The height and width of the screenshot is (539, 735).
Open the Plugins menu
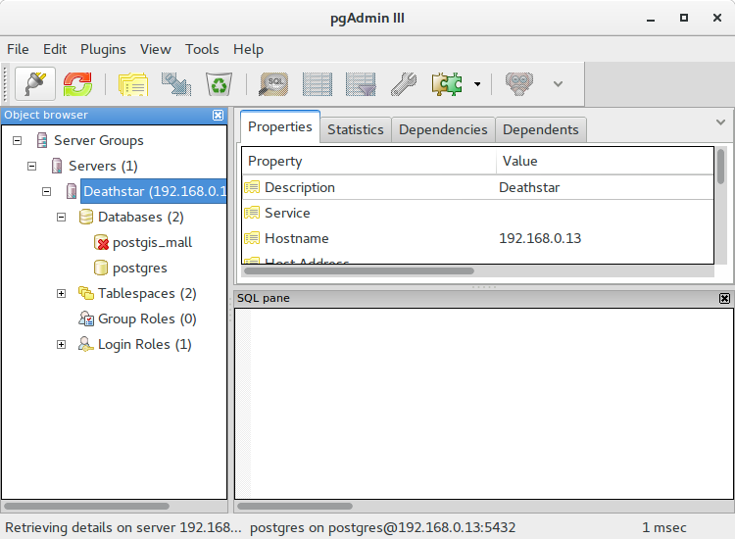click(x=103, y=49)
